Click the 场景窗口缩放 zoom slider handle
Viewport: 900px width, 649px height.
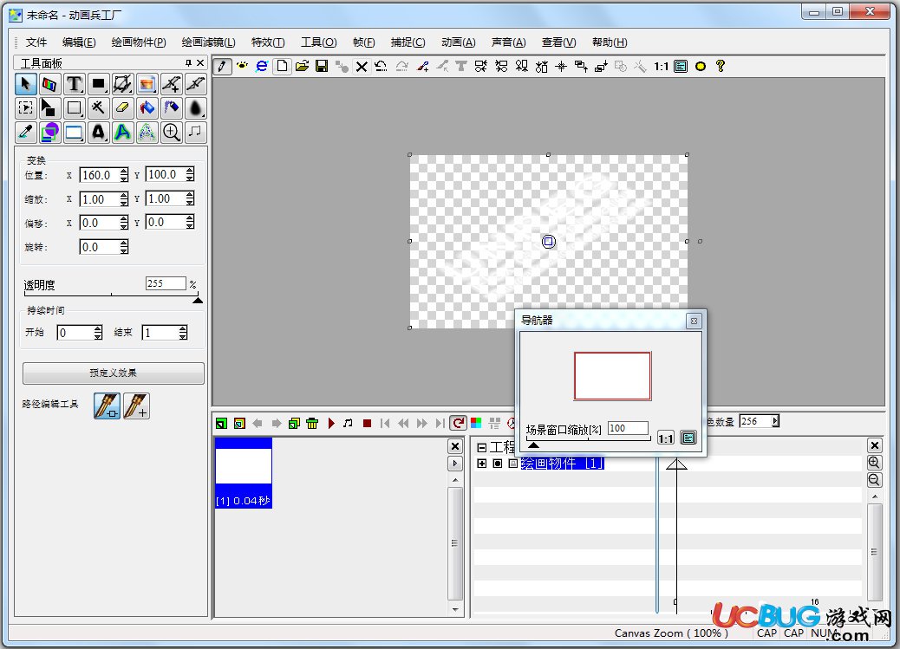point(533,445)
